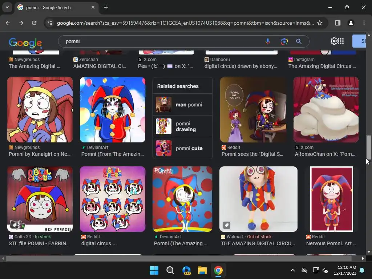Click 'Nervous Pomni. Art ...' caption
Viewport: 372px width, 279px height.
tap(331, 243)
